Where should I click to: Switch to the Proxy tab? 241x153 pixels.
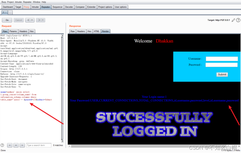[27, 7]
